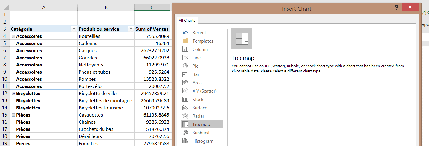
Task: Select the Column chart type icon
Action: [x=185, y=49]
